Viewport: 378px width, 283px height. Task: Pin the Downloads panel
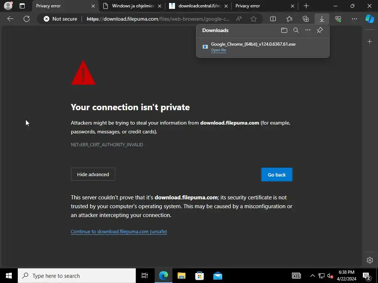(320, 30)
